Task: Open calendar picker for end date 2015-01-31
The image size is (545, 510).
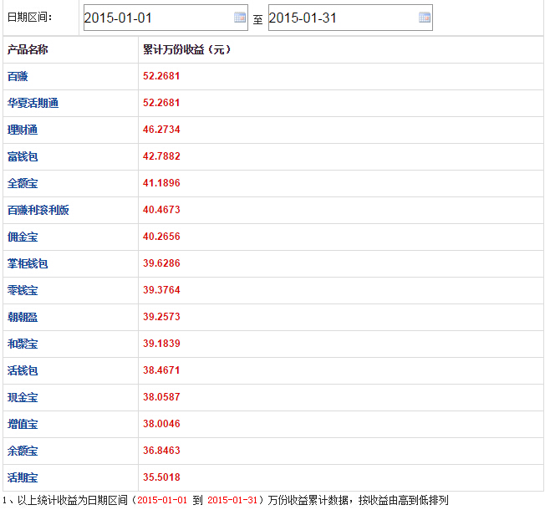Action: click(x=425, y=18)
